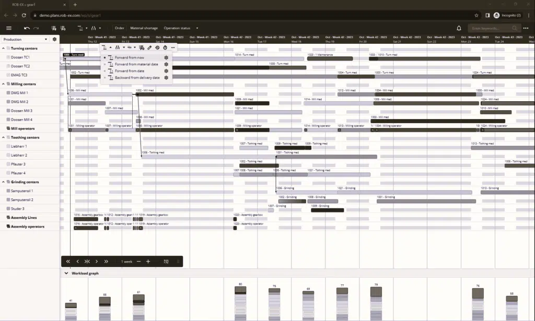Viewport: 535px width, 321px height.
Task: Collapse the Turning centers group
Action: pos(7,48)
